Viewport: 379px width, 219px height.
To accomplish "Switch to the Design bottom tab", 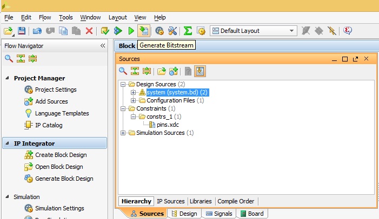I will (184, 214).
